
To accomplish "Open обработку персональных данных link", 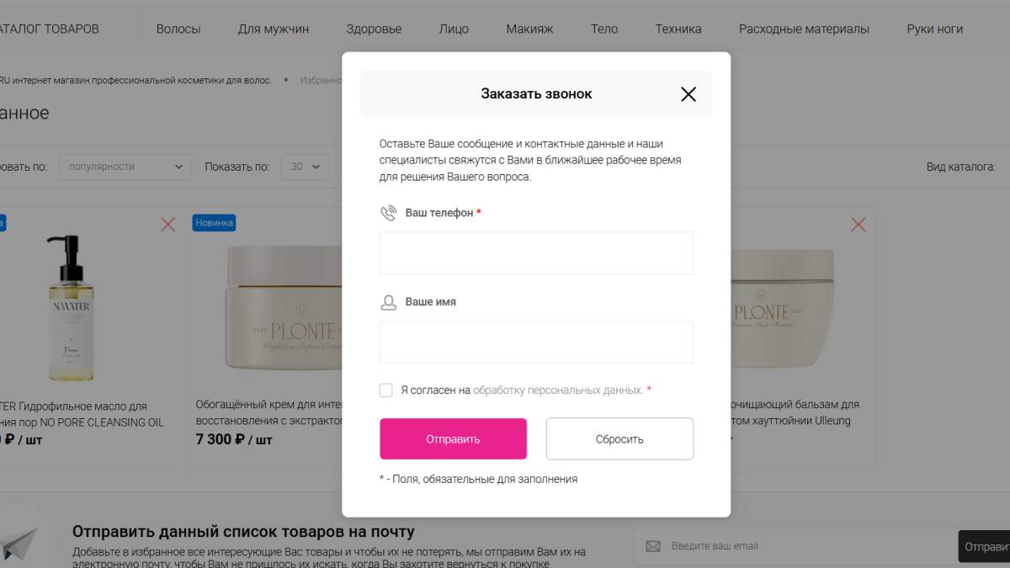I will click(x=558, y=390).
